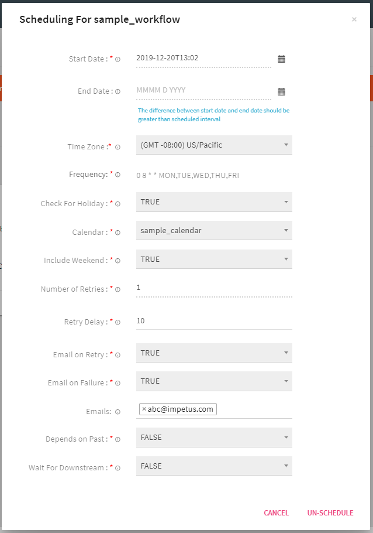Open the Calendar dropdown showing sample_calendar
Image resolution: width=373 pixels, height=533 pixels.
pyautogui.click(x=214, y=231)
